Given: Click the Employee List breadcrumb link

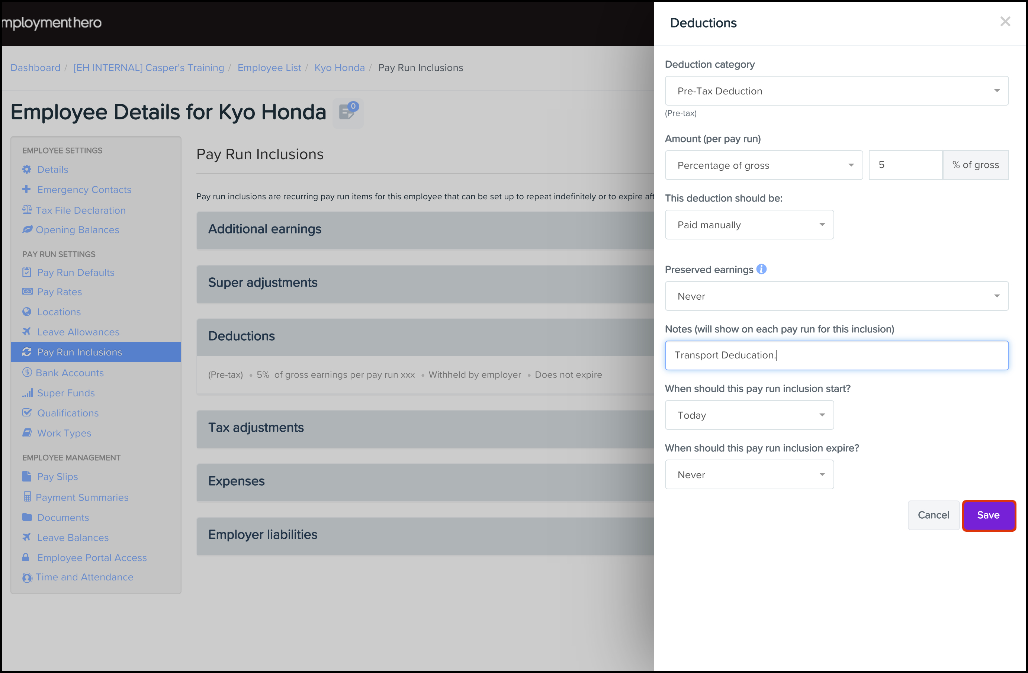Looking at the screenshot, I should pos(269,68).
